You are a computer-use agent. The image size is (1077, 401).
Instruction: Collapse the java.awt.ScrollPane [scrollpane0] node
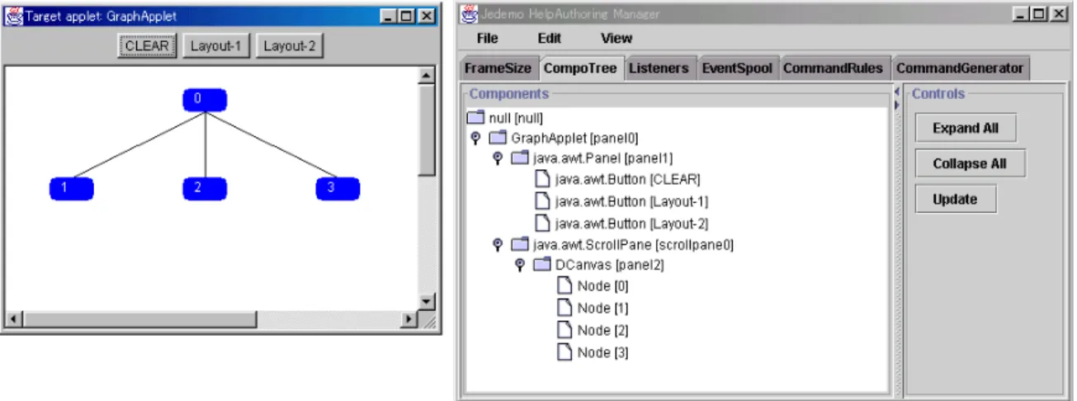[498, 244]
